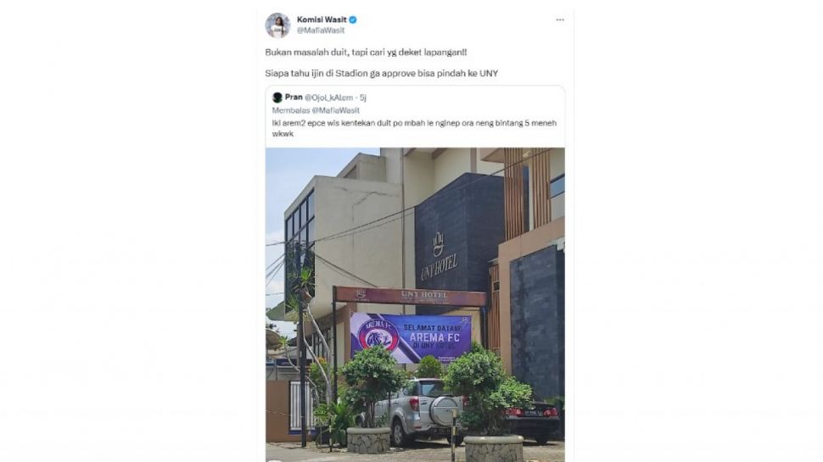Open the UNY Hotel photo

click(x=415, y=304)
